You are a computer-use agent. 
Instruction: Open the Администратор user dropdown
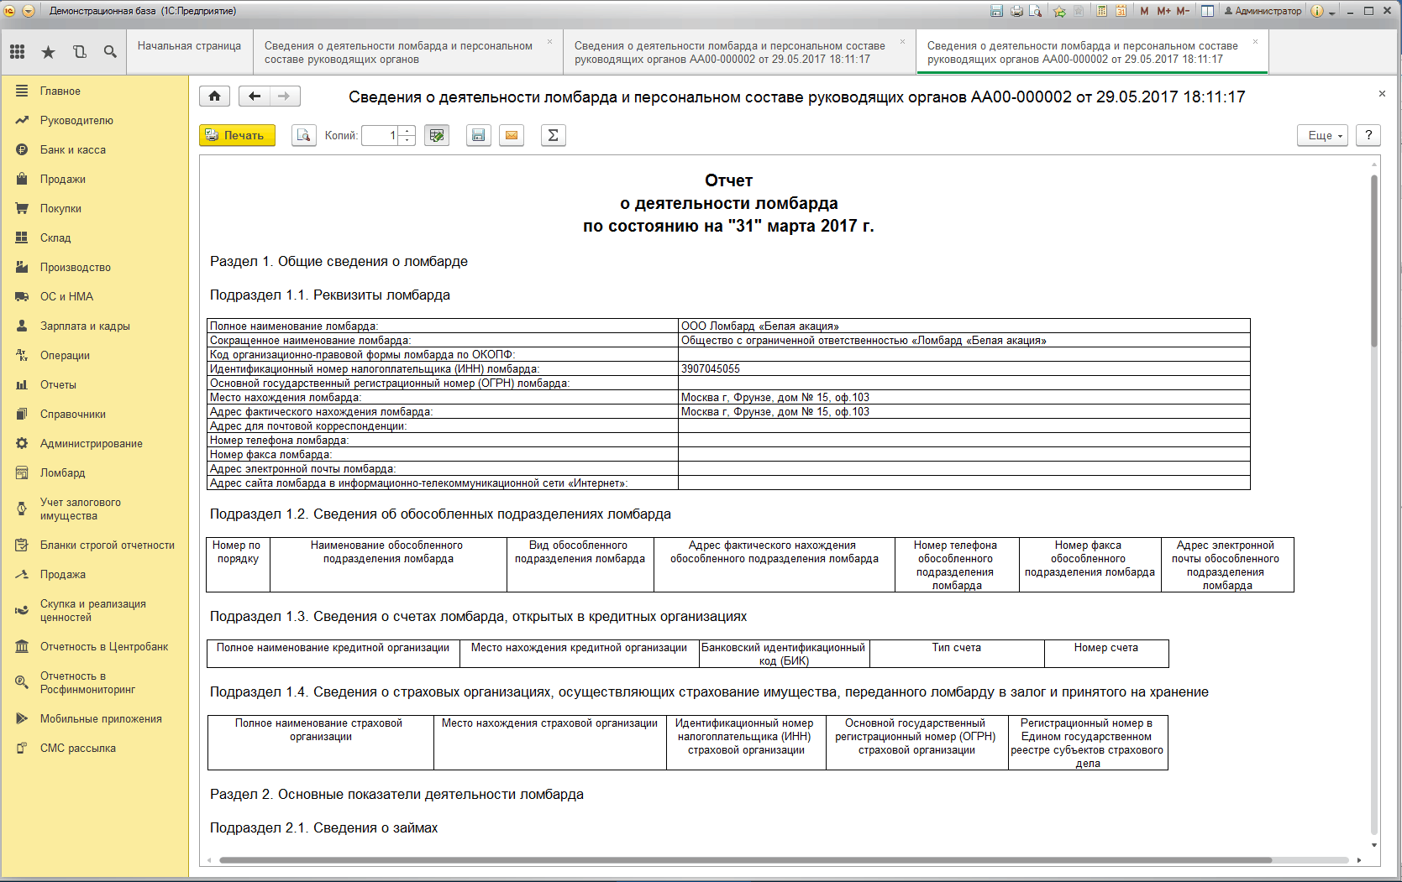click(x=1263, y=11)
